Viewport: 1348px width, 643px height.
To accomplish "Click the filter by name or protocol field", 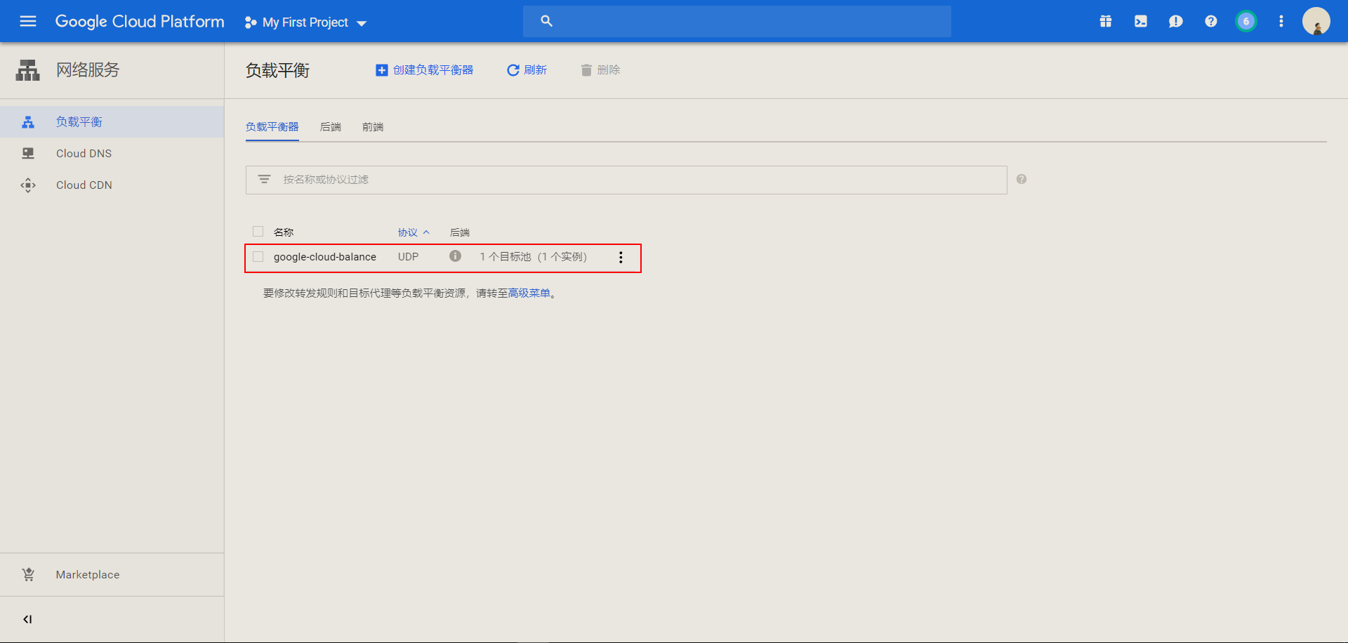I will click(x=626, y=180).
